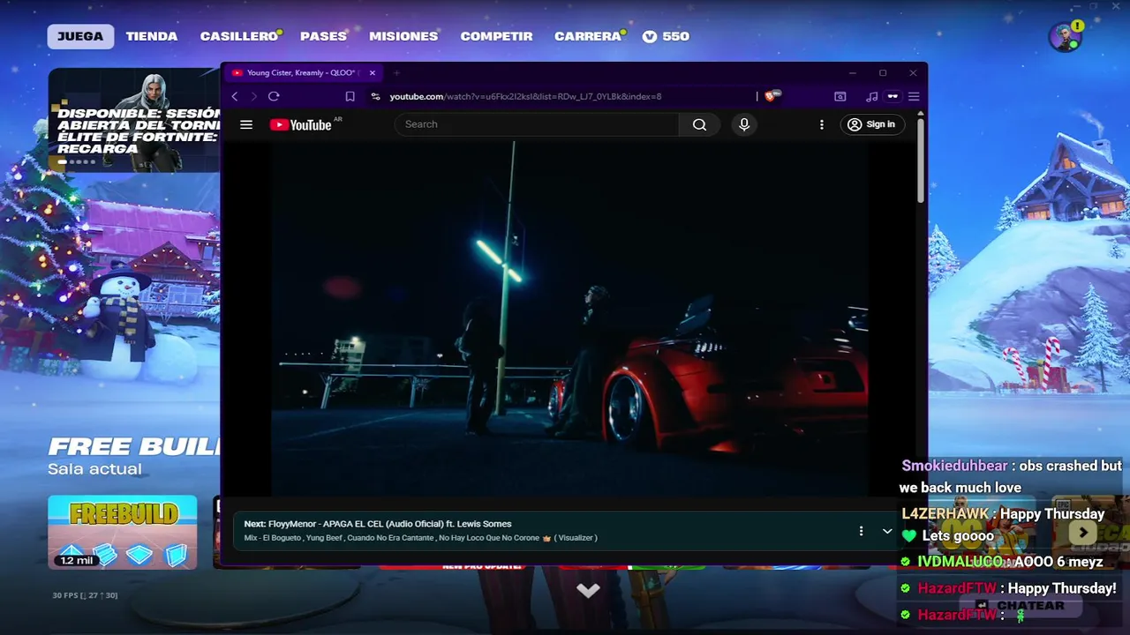Click Smokieduhbear chat message
This screenshot has width=1130, height=635.
click(x=1011, y=476)
